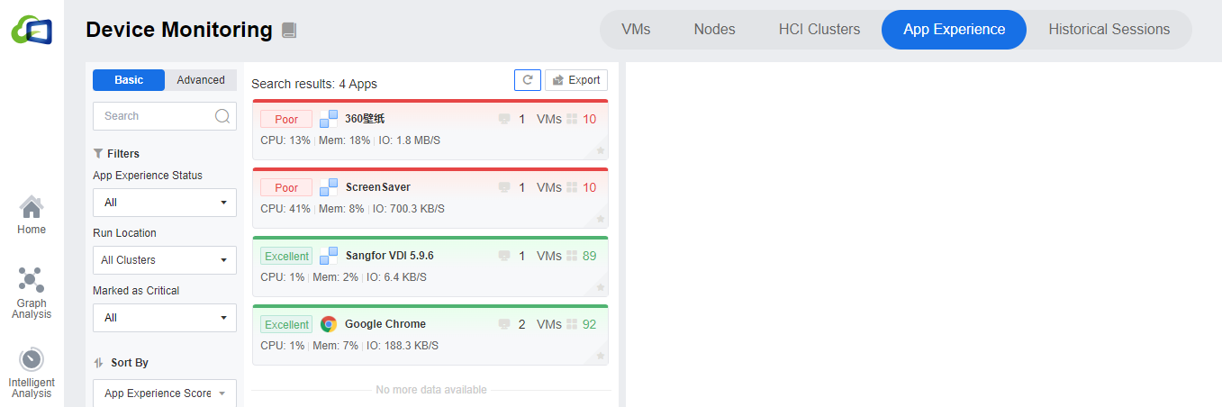Click the Export button
The height and width of the screenshot is (407, 1222).
[x=576, y=80]
